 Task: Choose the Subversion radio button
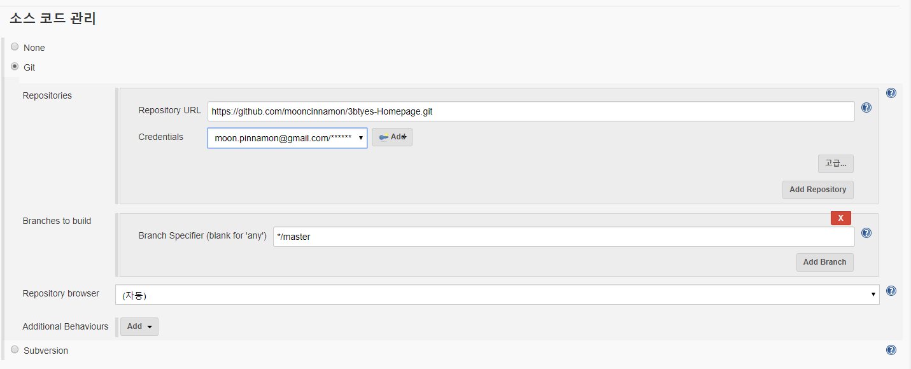pyautogui.click(x=15, y=349)
